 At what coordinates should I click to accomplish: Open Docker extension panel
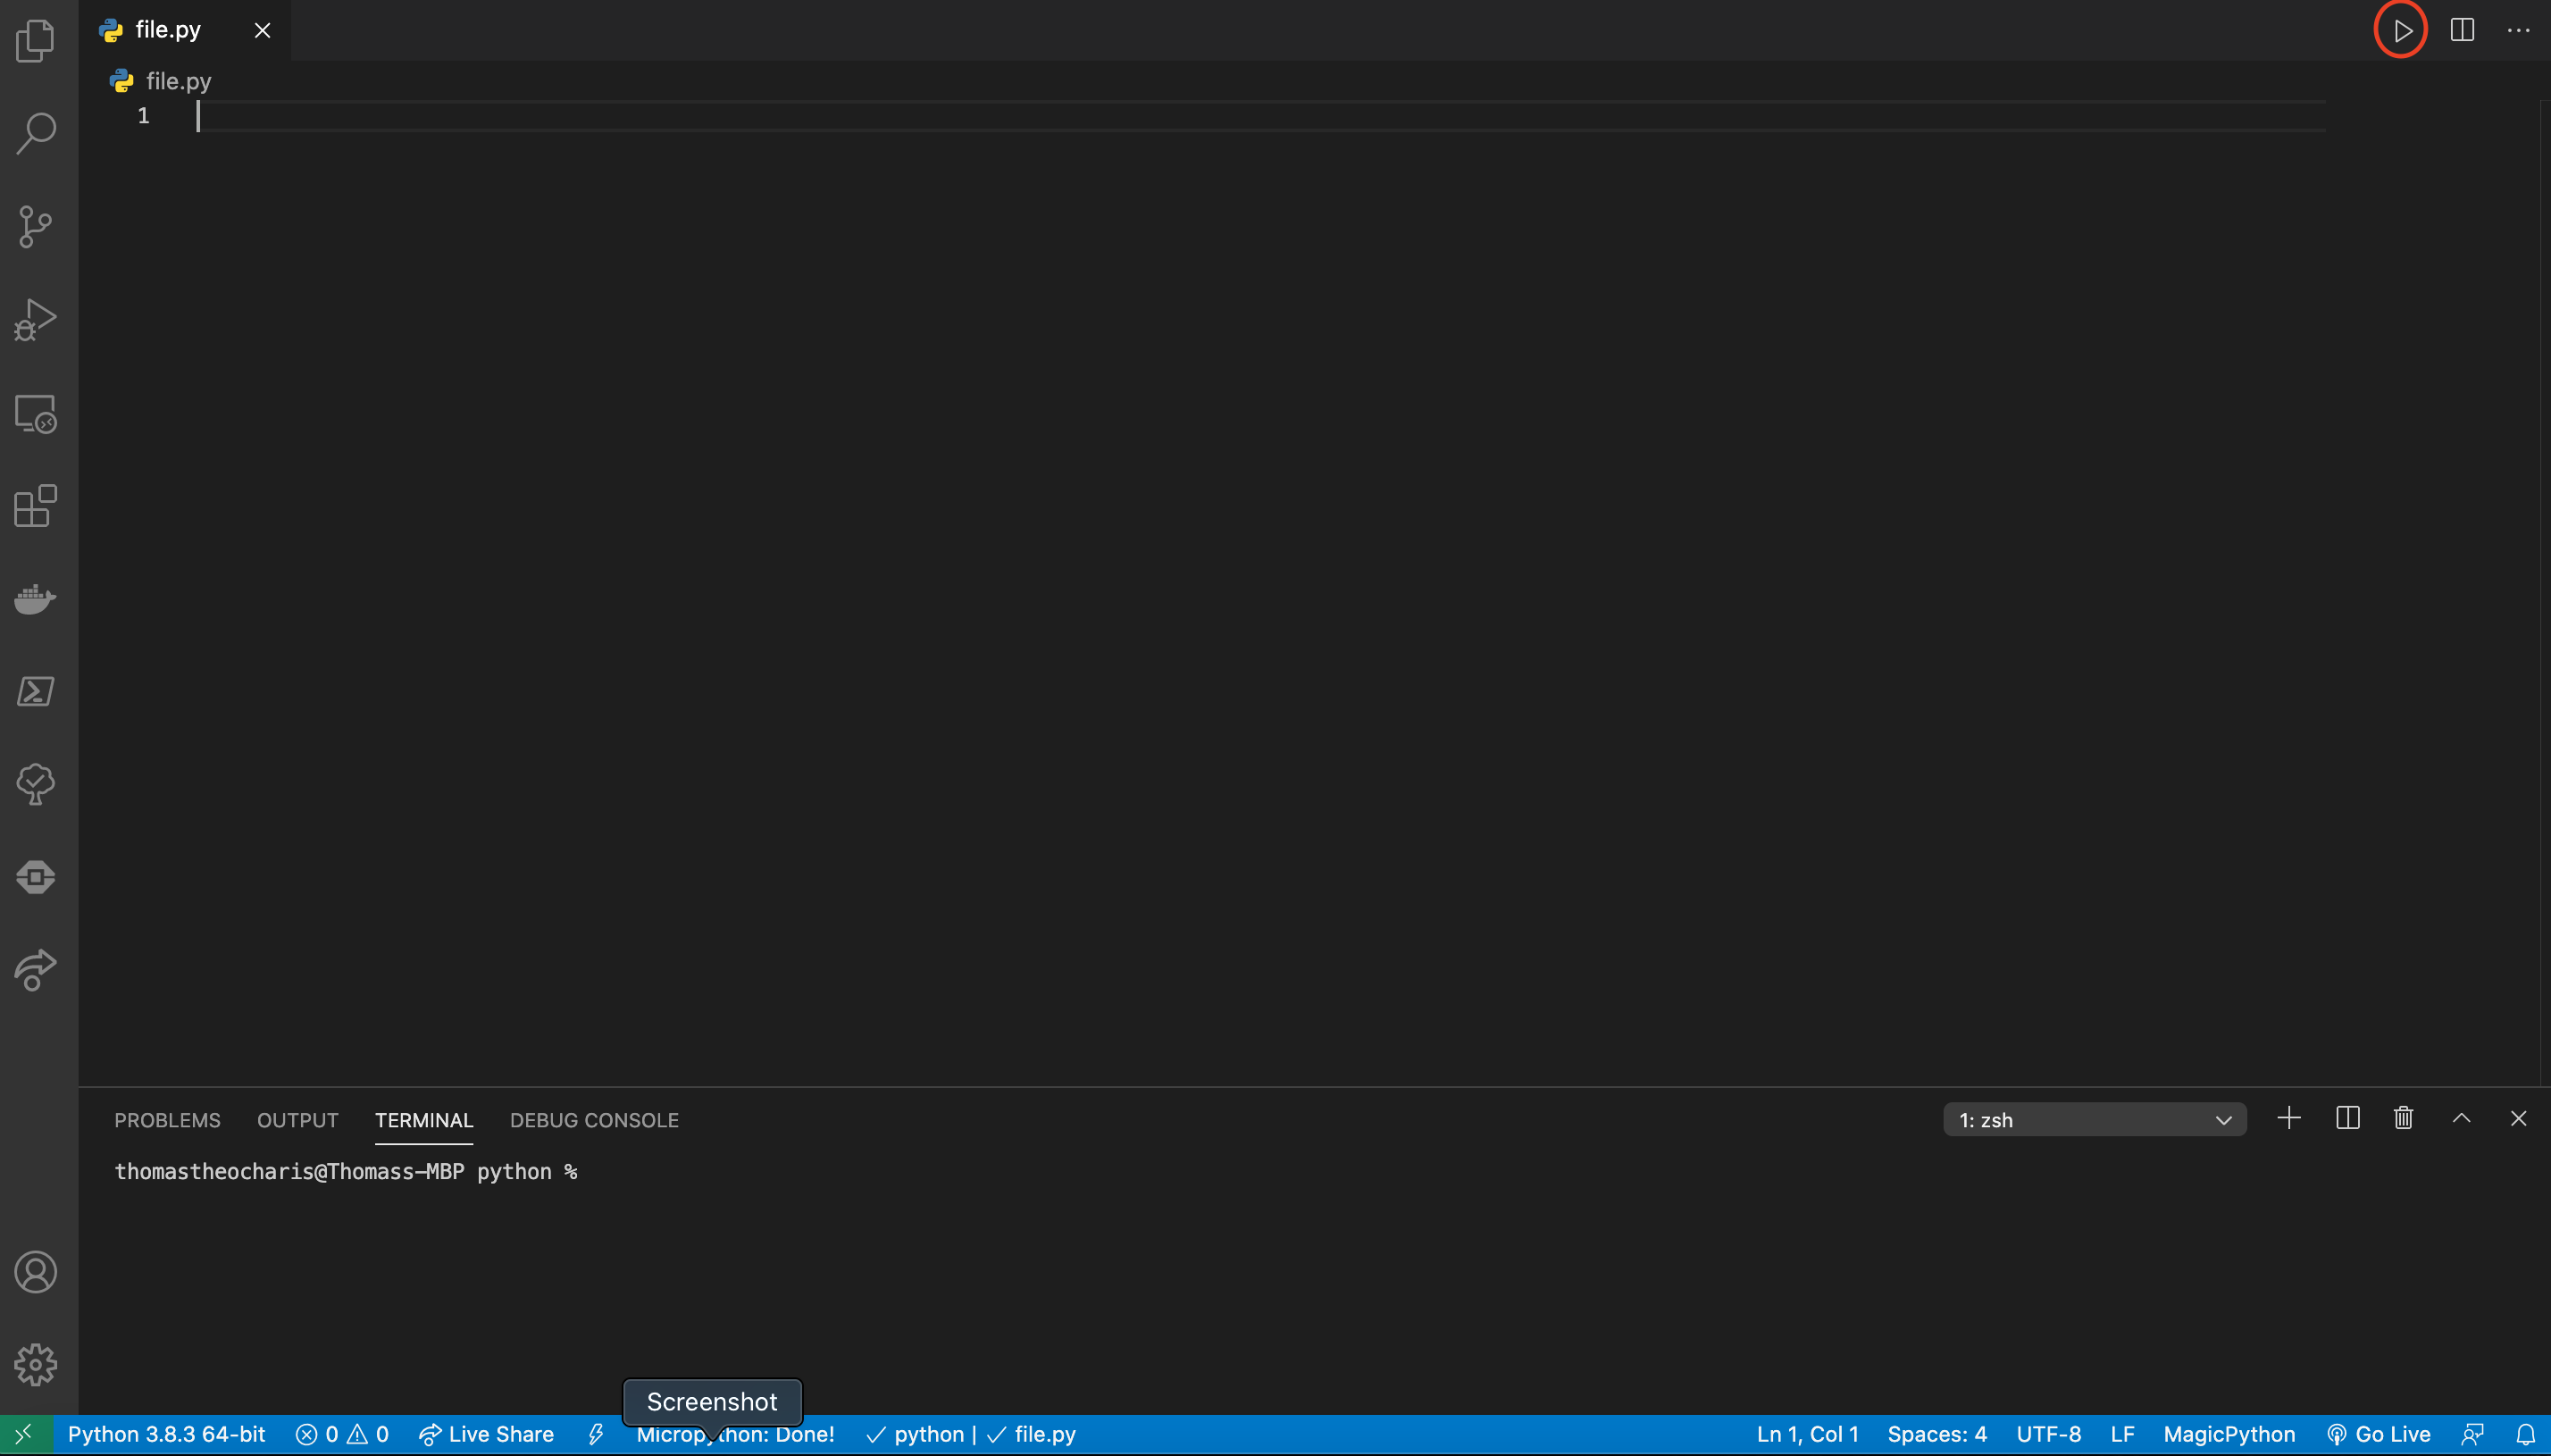(38, 598)
